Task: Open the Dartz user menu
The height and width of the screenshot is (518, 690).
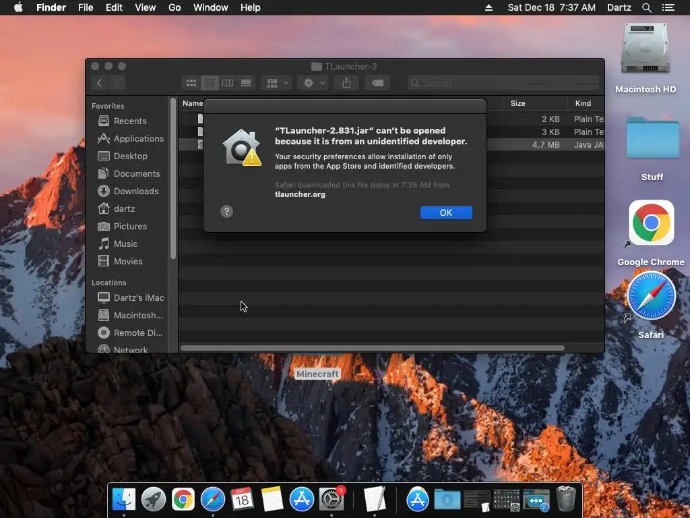Action: coord(619,7)
